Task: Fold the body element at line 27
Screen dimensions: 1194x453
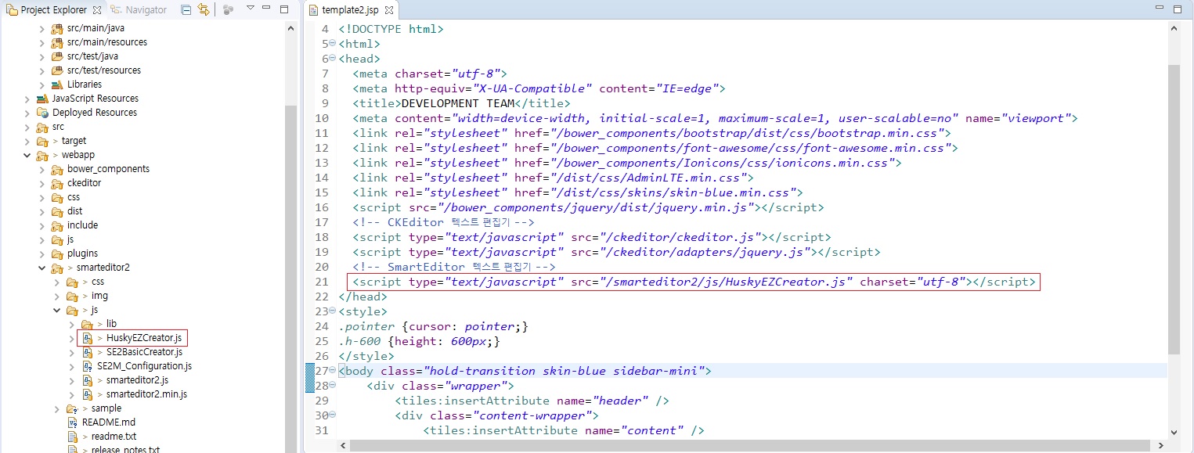Action: 333,371
